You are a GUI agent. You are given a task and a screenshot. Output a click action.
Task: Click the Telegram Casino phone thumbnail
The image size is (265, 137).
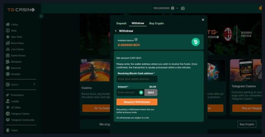[246, 70]
